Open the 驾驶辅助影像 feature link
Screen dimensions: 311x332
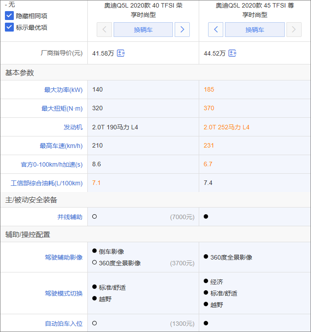click(64, 257)
